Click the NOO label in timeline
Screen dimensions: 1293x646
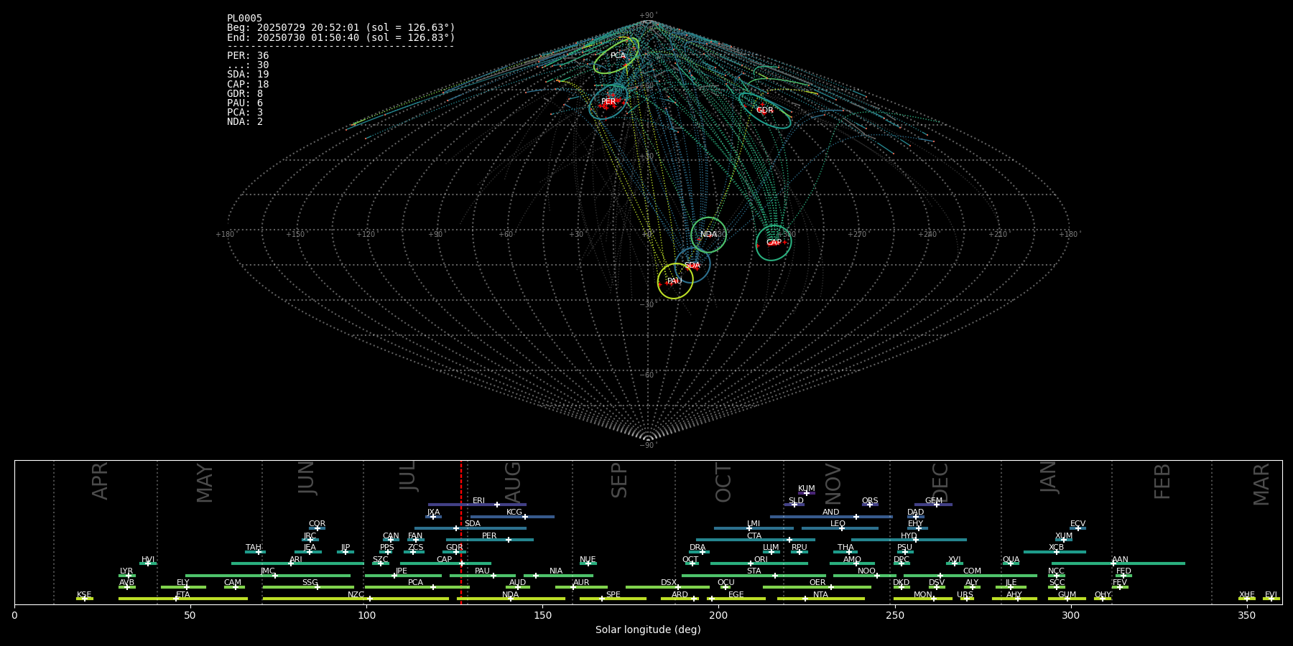(x=866, y=571)
